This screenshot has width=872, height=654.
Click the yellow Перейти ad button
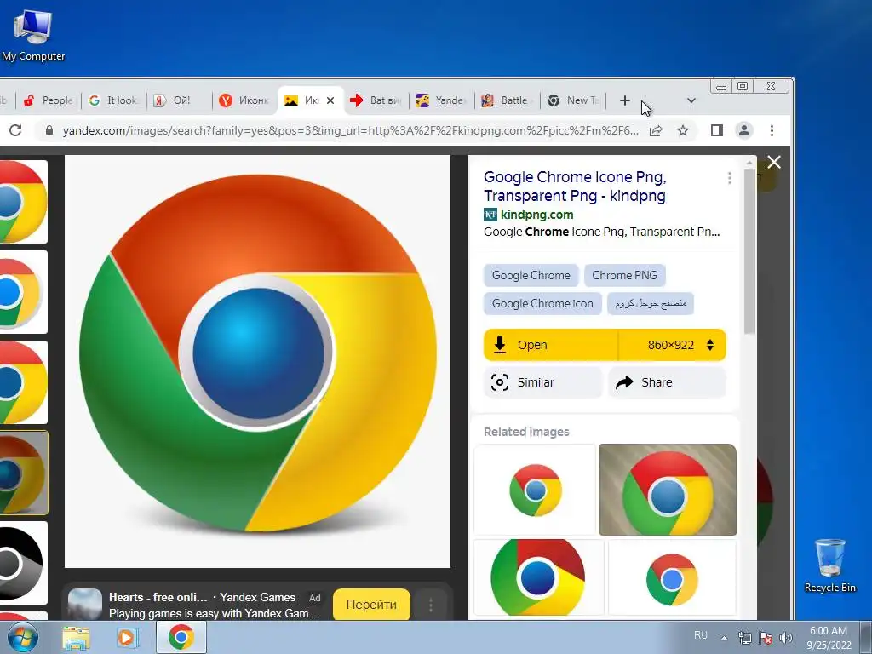coord(371,605)
